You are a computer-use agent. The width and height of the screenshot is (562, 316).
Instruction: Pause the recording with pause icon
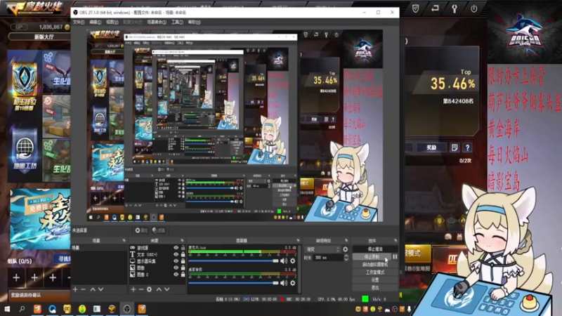[395, 257]
